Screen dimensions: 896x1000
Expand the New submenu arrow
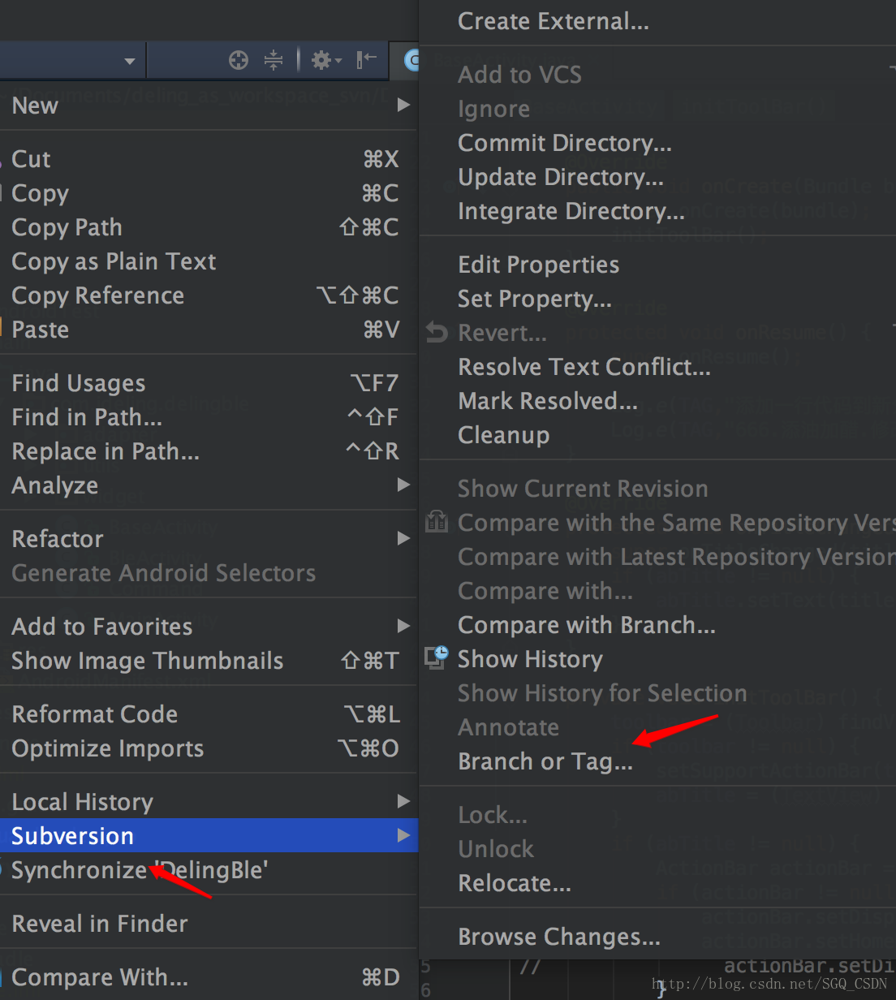(x=403, y=105)
